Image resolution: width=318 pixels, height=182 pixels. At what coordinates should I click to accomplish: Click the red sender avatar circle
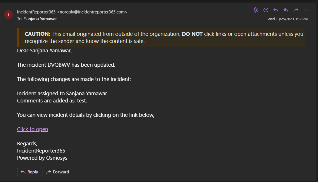9,14
